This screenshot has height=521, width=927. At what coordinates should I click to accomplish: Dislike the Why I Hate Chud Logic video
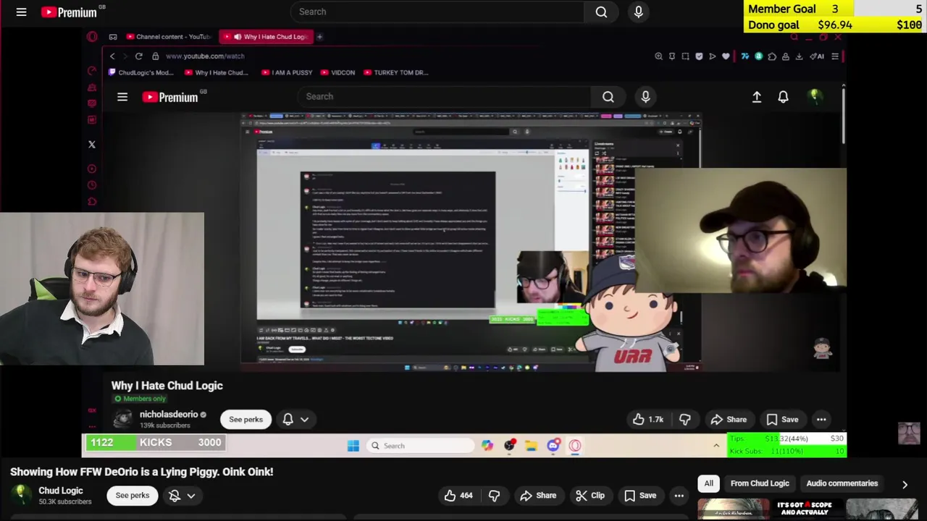pyautogui.click(x=684, y=420)
